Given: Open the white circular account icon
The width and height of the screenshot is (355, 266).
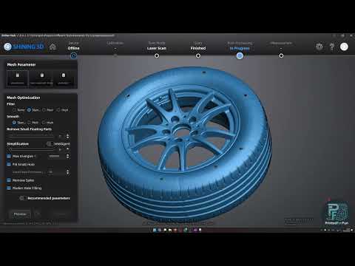Looking at the screenshot, I should (x=344, y=47).
